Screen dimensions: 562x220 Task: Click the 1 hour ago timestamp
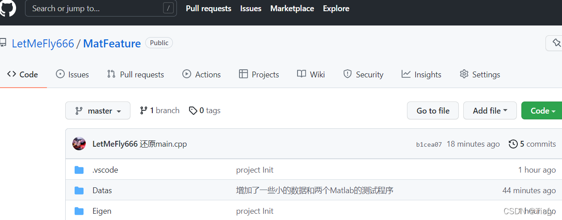537,170
